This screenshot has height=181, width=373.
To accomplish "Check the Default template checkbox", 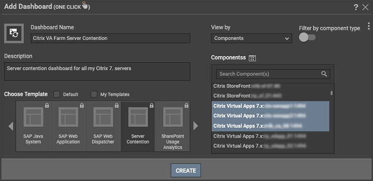I will (57, 94).
